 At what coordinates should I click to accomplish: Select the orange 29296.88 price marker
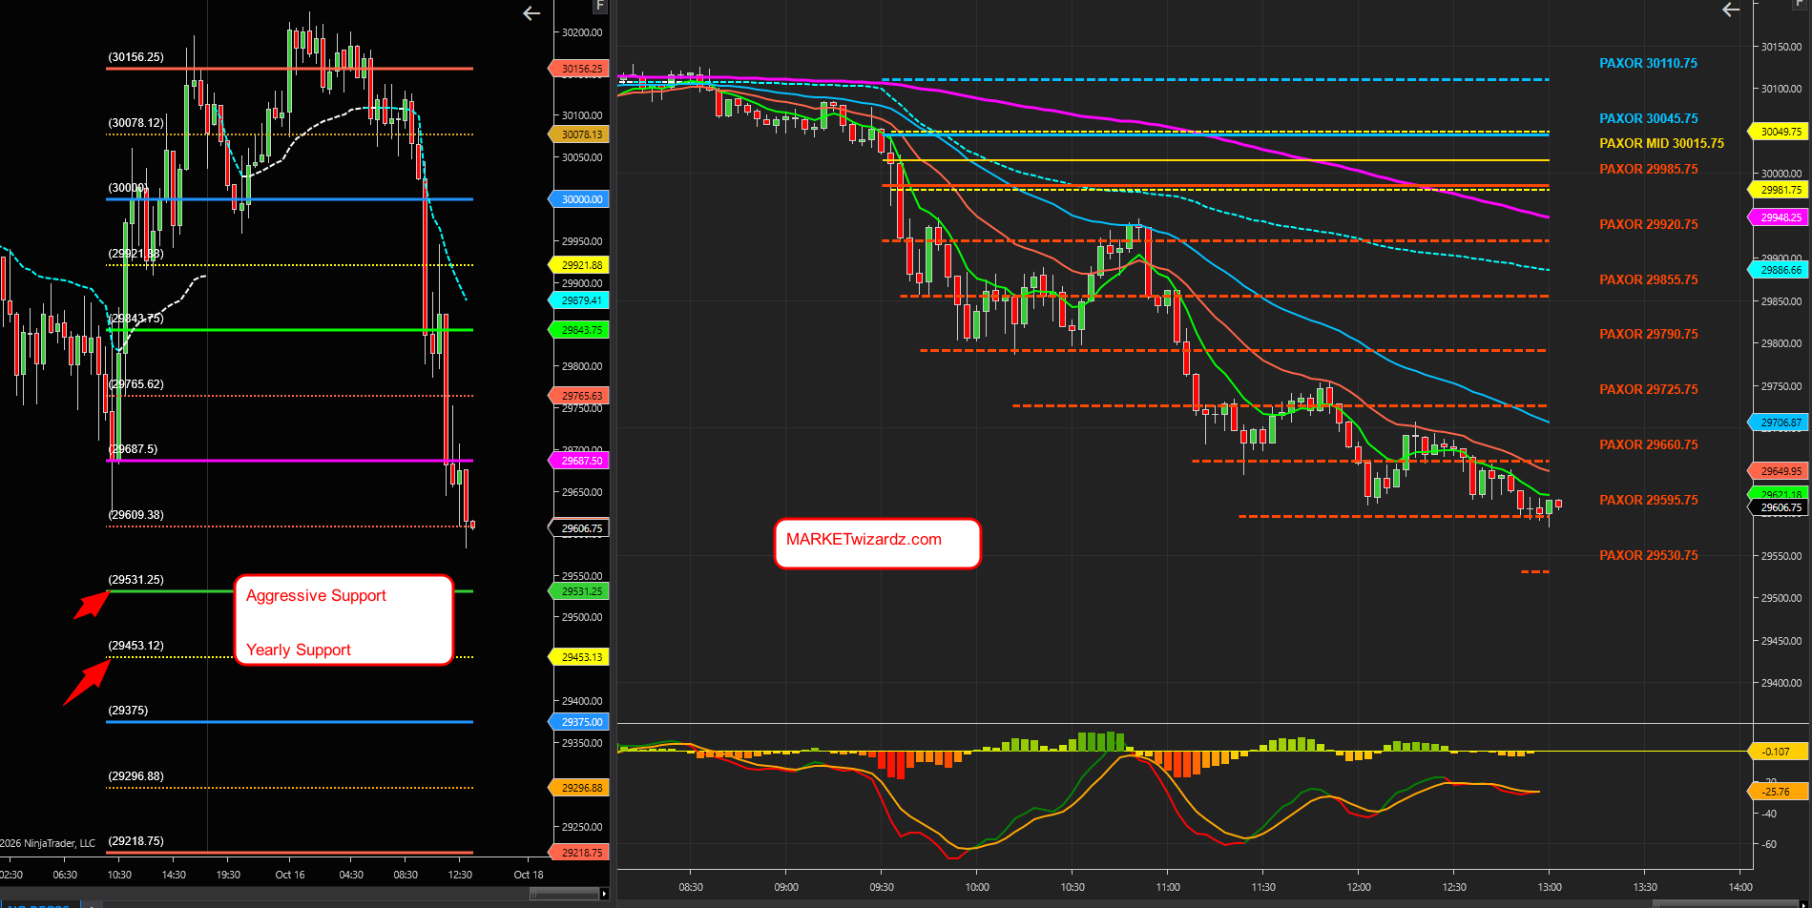click(579, 788)
